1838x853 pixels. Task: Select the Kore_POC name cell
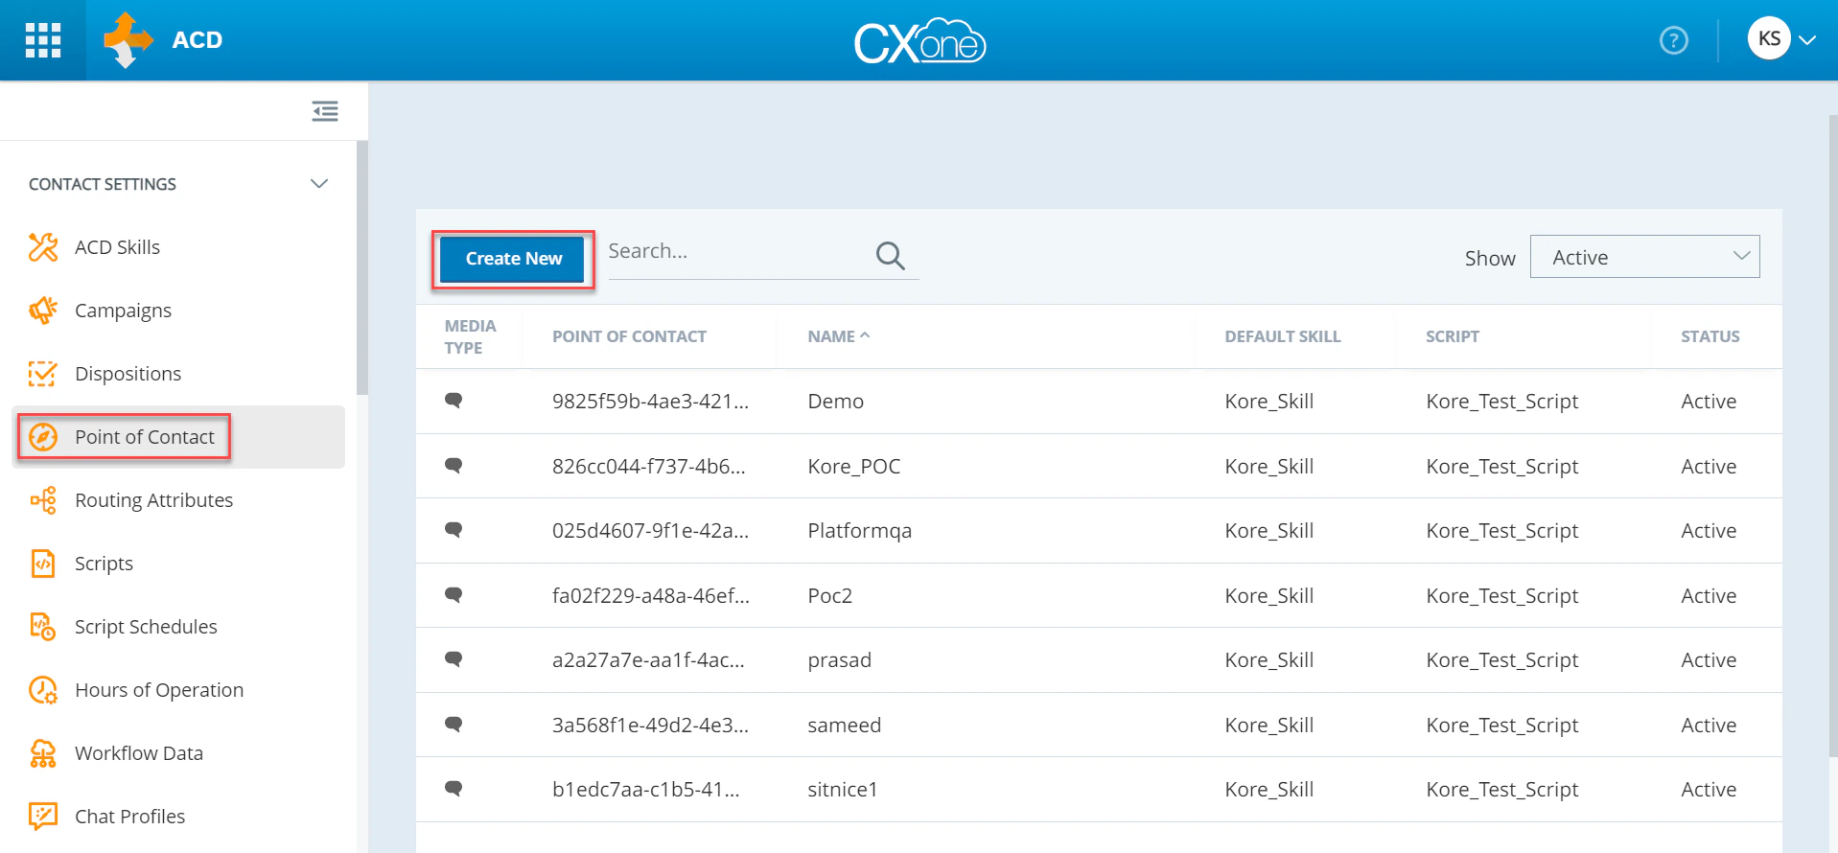[853, 467]
